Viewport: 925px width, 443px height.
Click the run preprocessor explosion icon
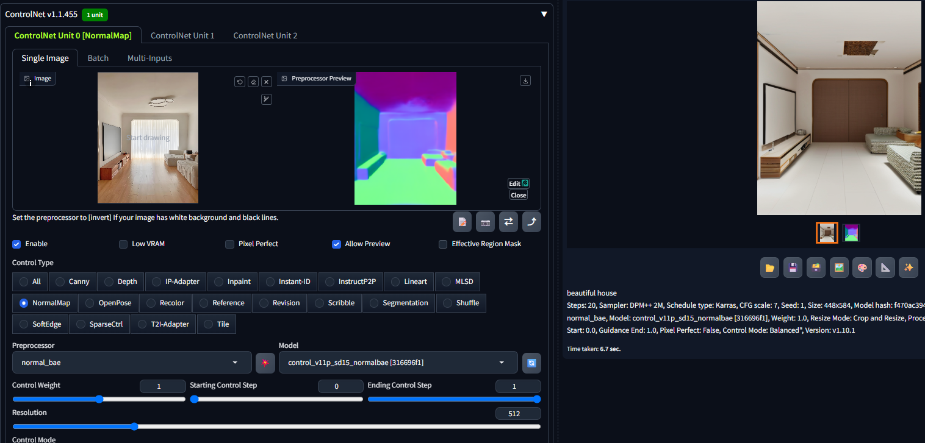click(265, 363)
